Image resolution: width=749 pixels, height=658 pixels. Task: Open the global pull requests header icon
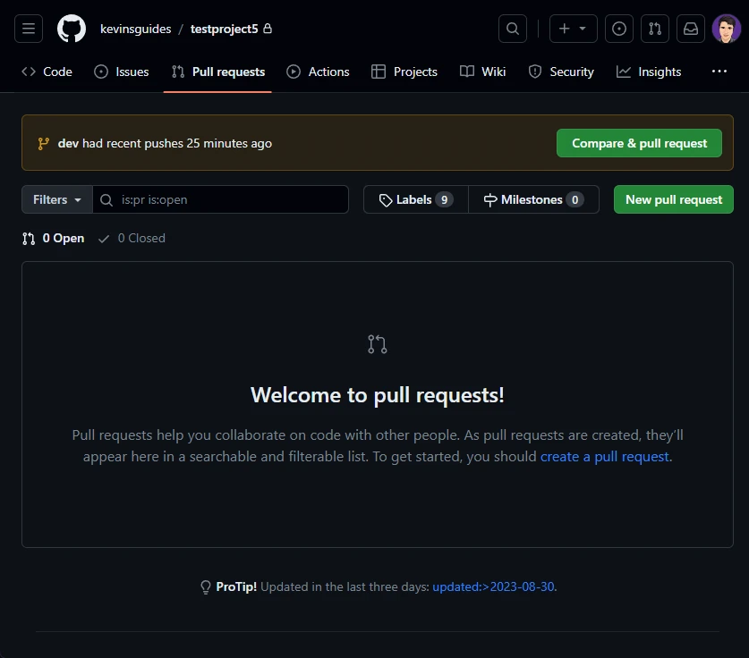655,29
